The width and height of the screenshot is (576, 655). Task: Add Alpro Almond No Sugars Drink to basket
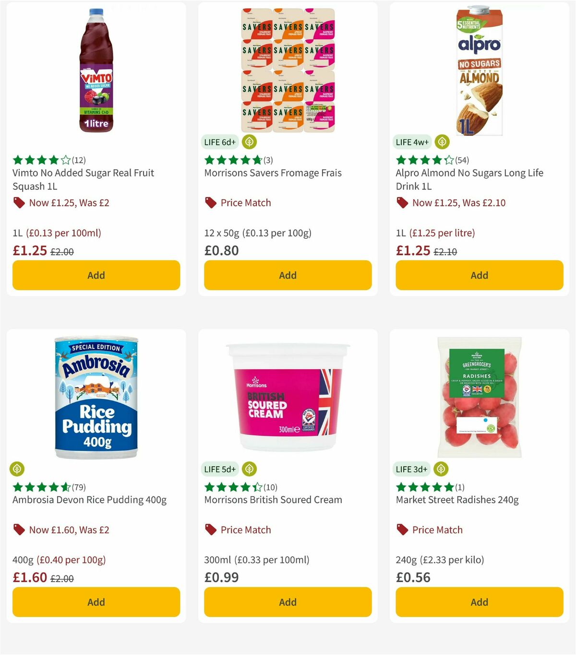coord(479,275)
